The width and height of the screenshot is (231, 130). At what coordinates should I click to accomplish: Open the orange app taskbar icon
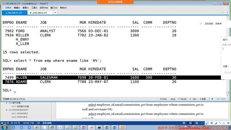coord(122,127)
